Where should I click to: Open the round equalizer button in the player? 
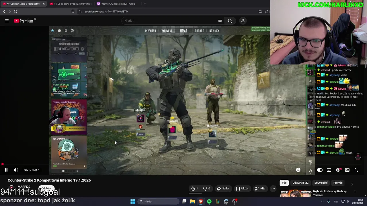pos(298,170)
